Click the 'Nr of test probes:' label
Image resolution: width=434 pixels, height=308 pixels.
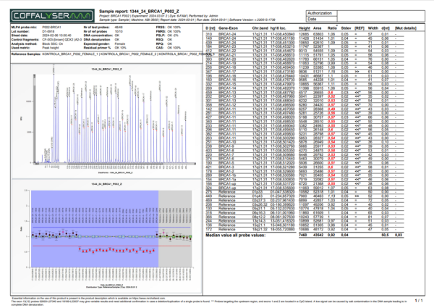coord(96,27)
